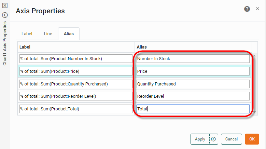Click the Quantity Purchased alias field
This screenshot has width=266, height=149.
pyautogui.click(x=193, y=84)
